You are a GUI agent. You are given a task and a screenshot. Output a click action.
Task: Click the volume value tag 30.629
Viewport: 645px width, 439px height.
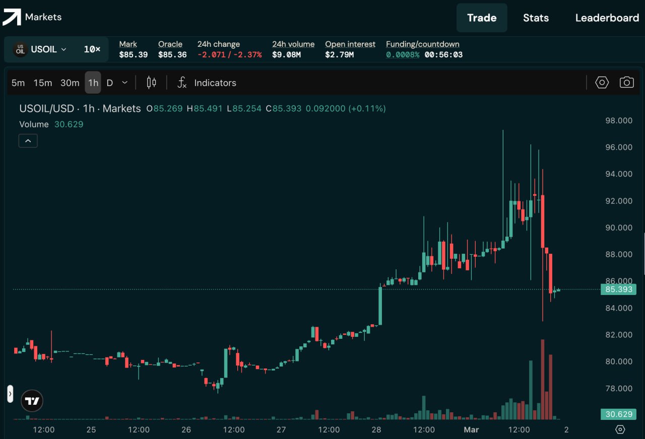(x=618, y=414)
